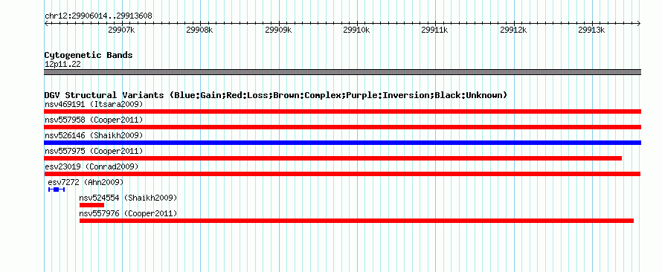Open the nsv524554 (Shaikh2009) label
Viewport: 662px width, 272px height.
(x=128, y=198)
